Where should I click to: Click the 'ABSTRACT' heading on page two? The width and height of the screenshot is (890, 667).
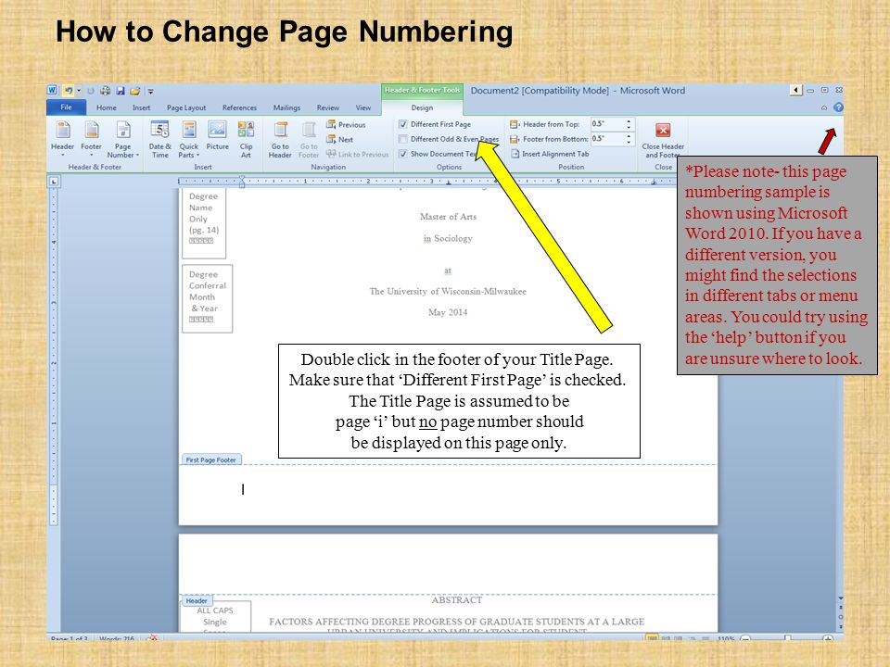(x=457, y=600)
